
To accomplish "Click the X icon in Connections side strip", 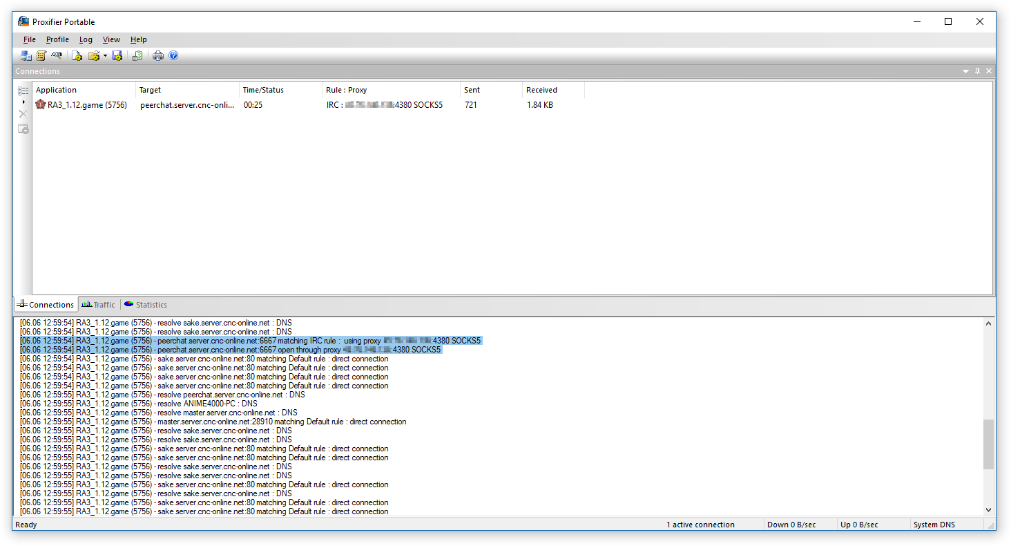I will coord(23,114).
